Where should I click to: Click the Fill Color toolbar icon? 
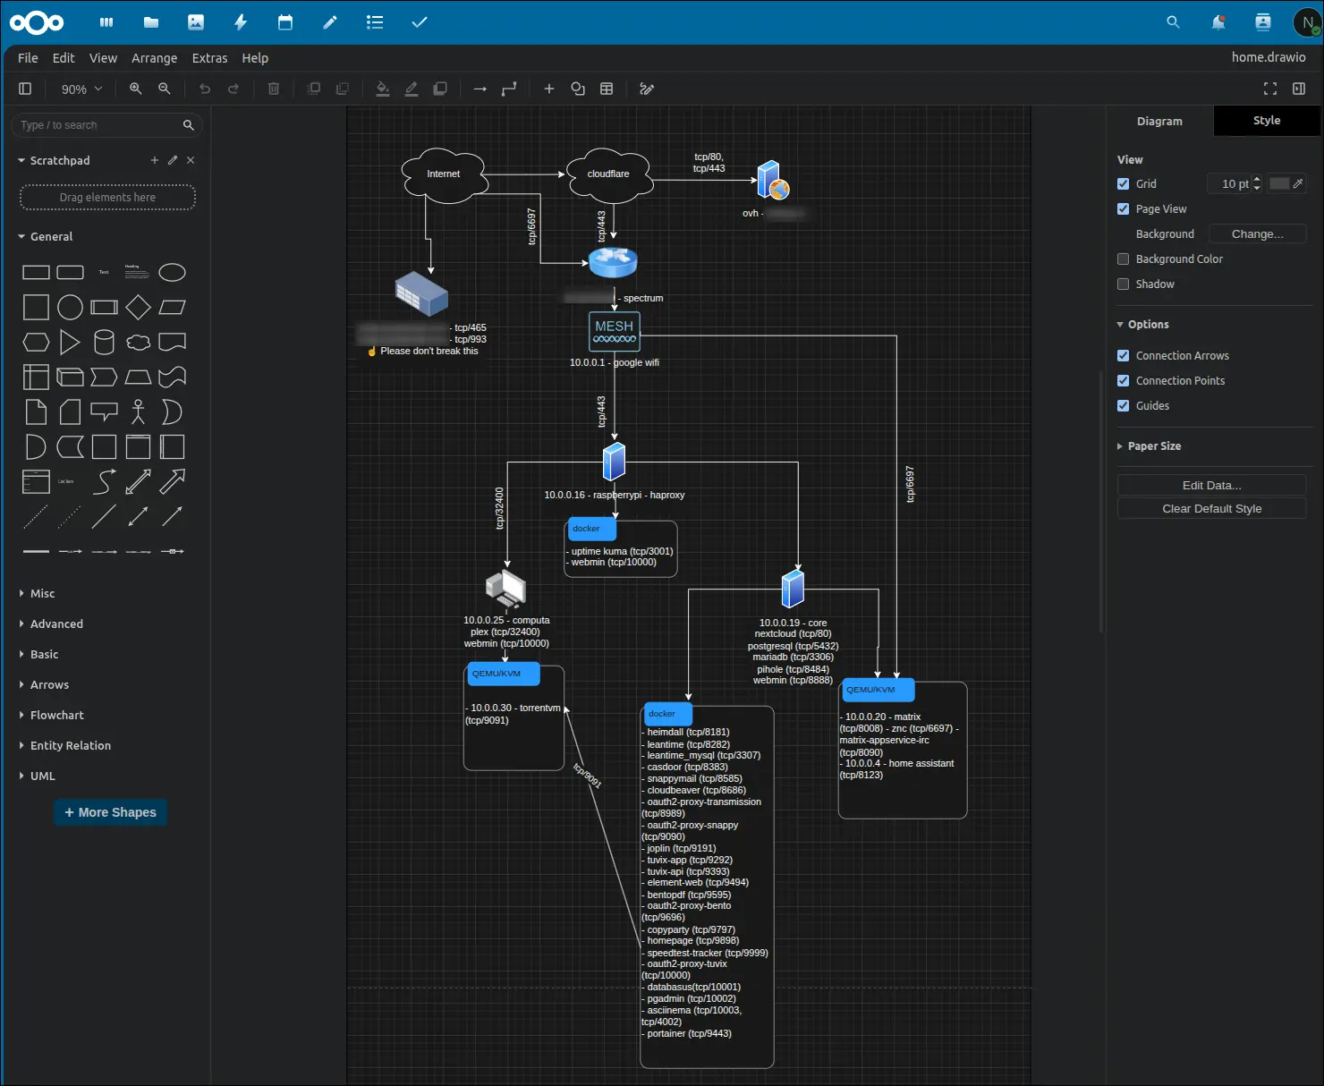pyautogui.click(x=383, y=89)
